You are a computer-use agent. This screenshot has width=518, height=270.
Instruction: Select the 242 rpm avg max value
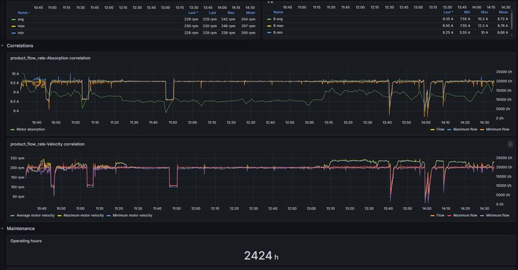229,19
